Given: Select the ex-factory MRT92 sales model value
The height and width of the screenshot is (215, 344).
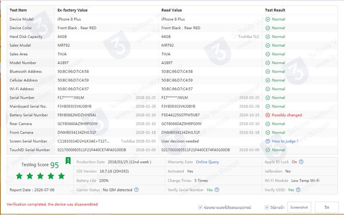Looking at the screenshot, I should pos(64,45).
